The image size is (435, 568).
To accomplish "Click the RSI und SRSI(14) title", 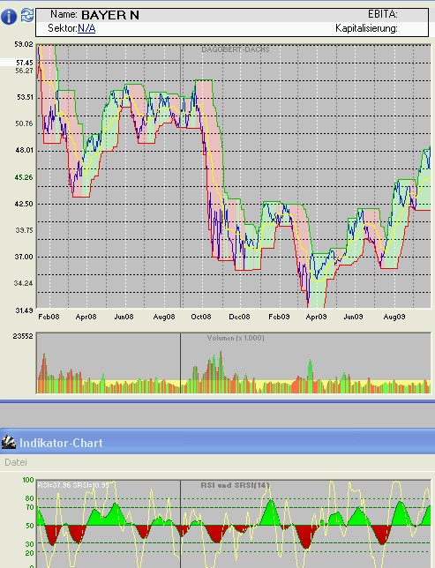I will coord(236,485).
